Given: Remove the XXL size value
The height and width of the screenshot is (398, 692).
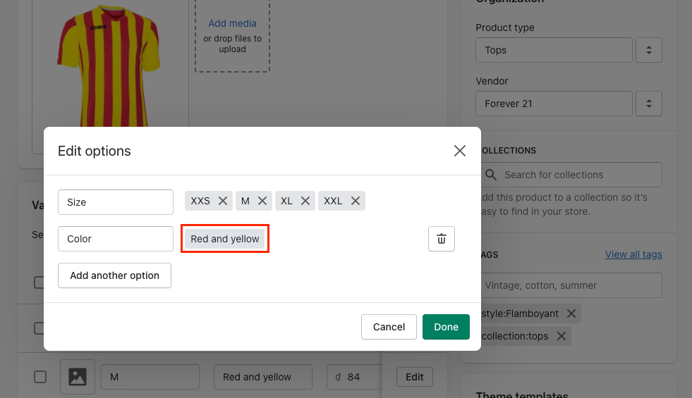Looking at the screenshot, I should [x=356, y=201].
